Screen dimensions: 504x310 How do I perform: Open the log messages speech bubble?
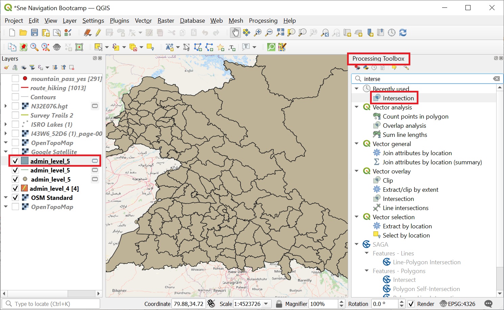point(488,304)
